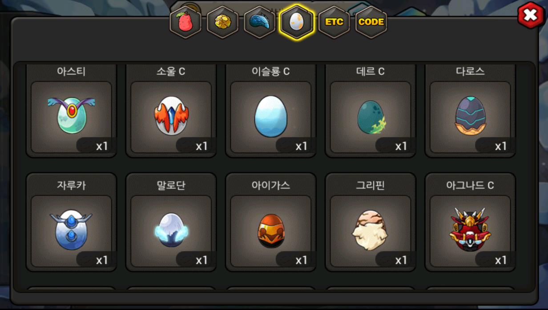Select the egg inventory tab
This screenshot has width=548, height=310.
297,22
